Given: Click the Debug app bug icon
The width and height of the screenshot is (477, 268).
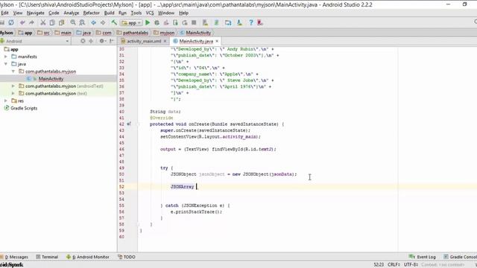Looking at the screenshot, I should pyautogui.click(x=157, y=22).
